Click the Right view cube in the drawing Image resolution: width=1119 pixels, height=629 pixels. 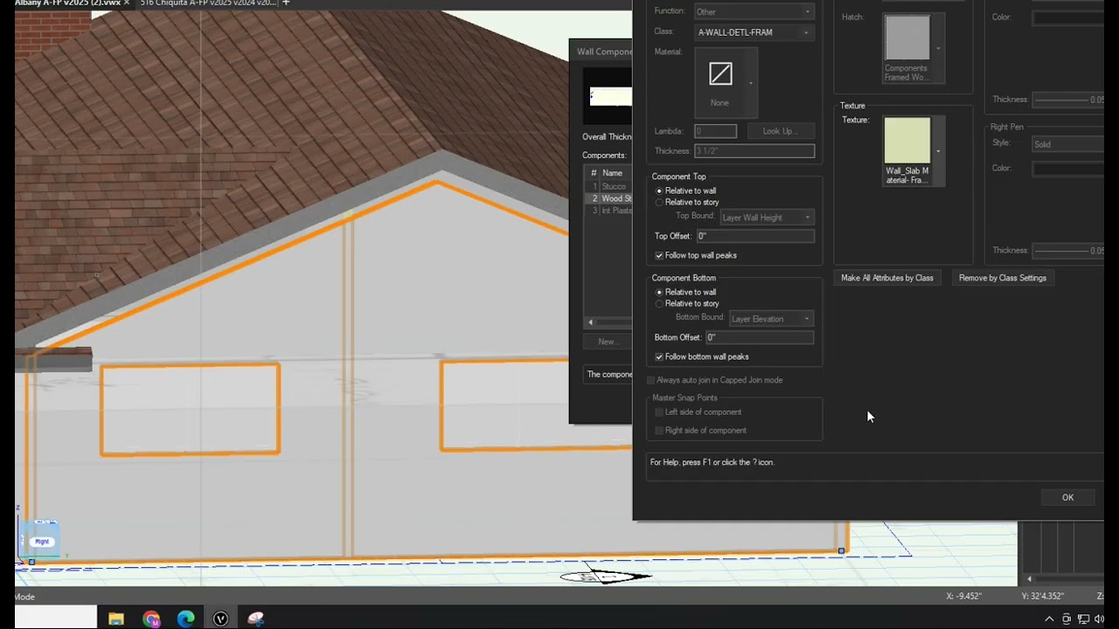[x=42, y=542]
